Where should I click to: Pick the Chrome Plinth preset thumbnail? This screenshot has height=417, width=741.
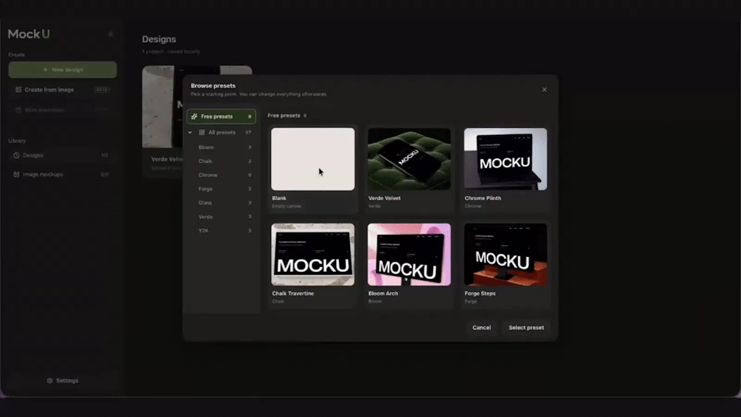505,159
